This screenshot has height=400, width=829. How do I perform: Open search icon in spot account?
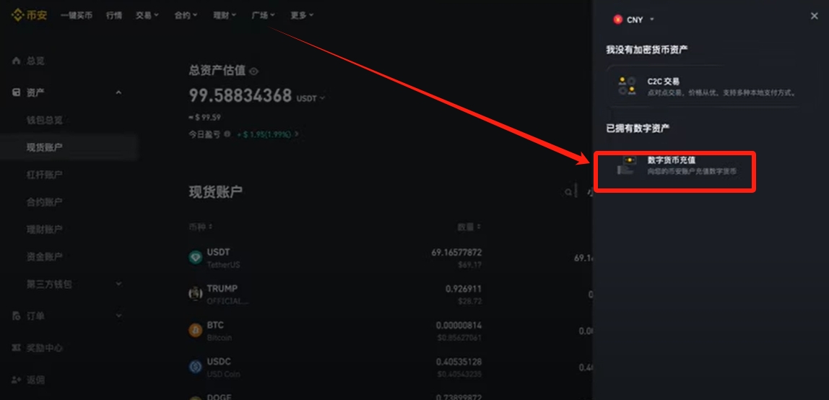[x=568, y=192]
